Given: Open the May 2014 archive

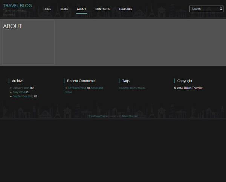Looking at the screenshot, I should [19, 92].
